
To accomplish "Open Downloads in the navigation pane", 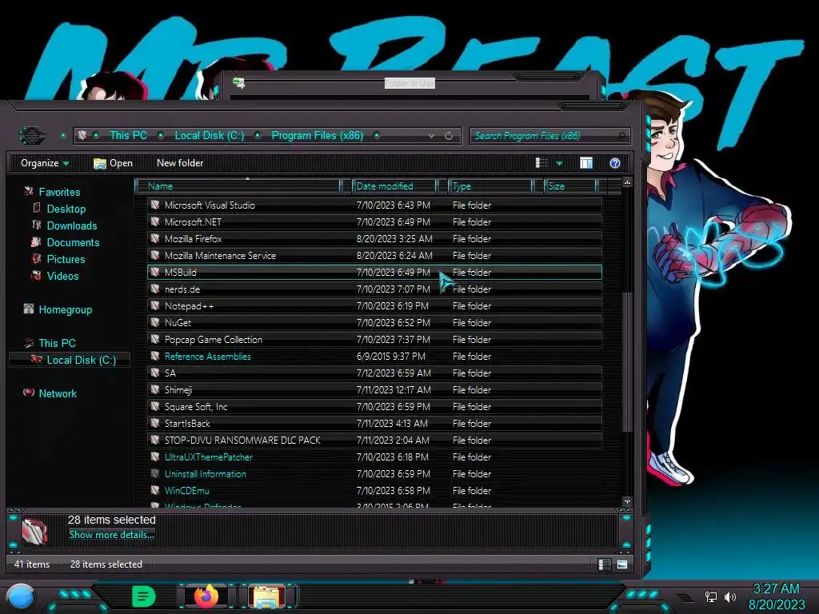I will pos(71,225).
